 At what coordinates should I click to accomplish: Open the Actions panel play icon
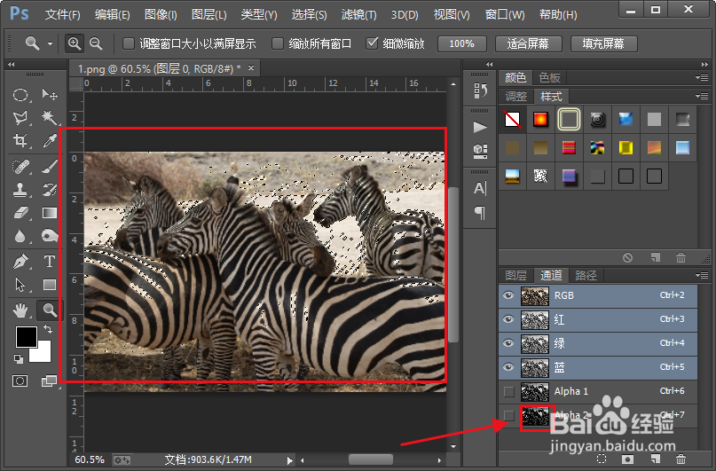coord(480,127)
